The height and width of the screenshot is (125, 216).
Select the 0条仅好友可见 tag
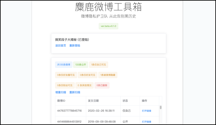[x=88, y=75]
